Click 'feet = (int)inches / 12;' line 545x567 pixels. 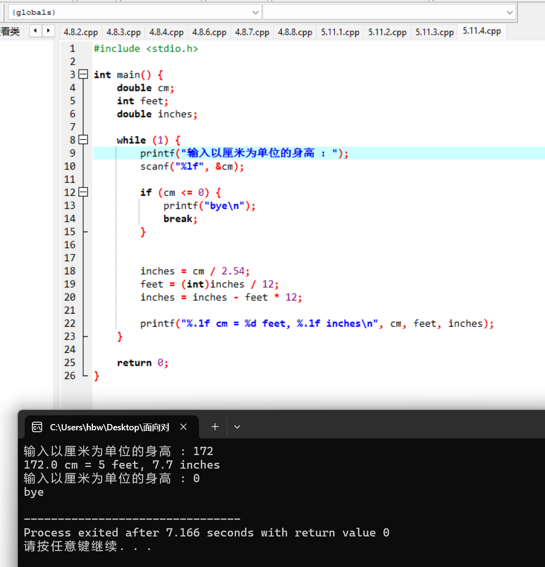point(209,284)
